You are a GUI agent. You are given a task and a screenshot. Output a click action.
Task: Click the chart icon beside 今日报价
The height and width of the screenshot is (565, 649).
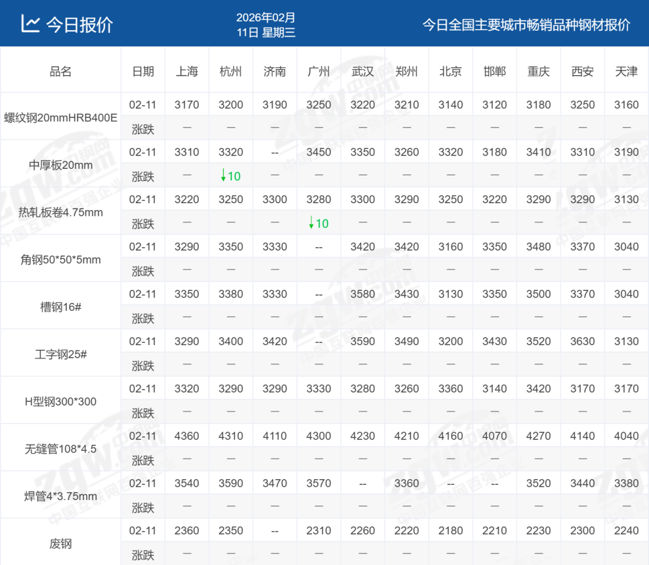30,23
